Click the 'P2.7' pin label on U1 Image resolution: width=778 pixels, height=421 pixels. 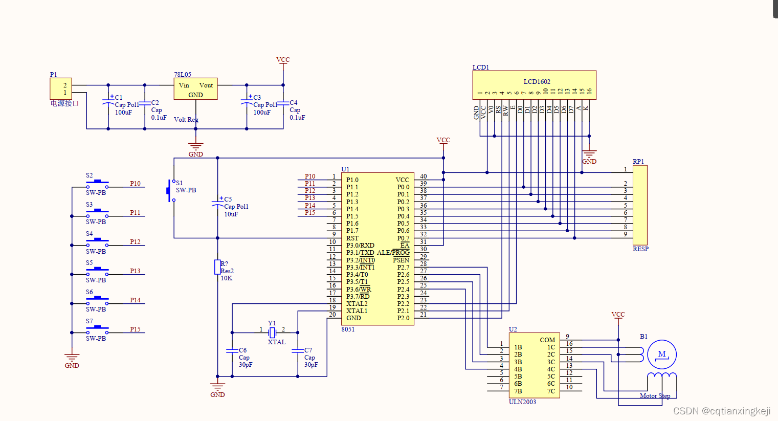[404, 268]
